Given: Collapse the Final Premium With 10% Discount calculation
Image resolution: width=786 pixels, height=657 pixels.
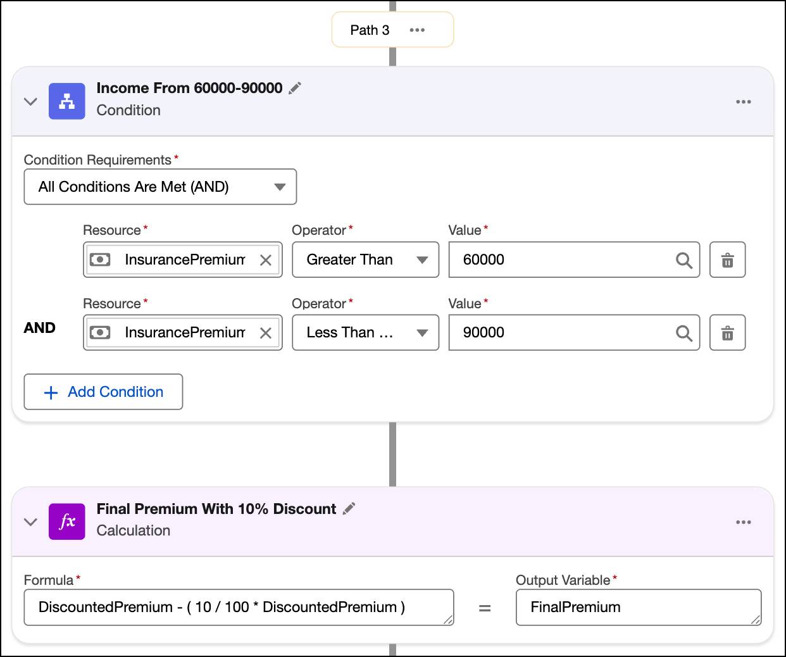Looking at the screenshot, I should tap(30, 522).
